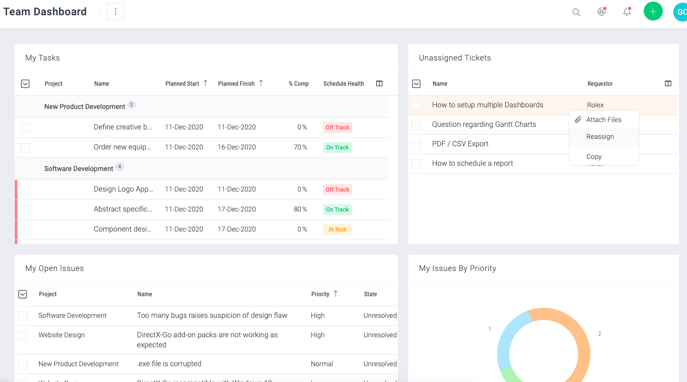The height and width of the screenshot is (382, 687).
Task: Select Attach Files in context menu
Action: 604,120
